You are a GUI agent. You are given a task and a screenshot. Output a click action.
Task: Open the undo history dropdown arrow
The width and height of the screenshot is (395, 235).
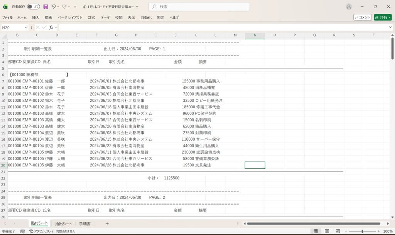(x=59, y=7)
